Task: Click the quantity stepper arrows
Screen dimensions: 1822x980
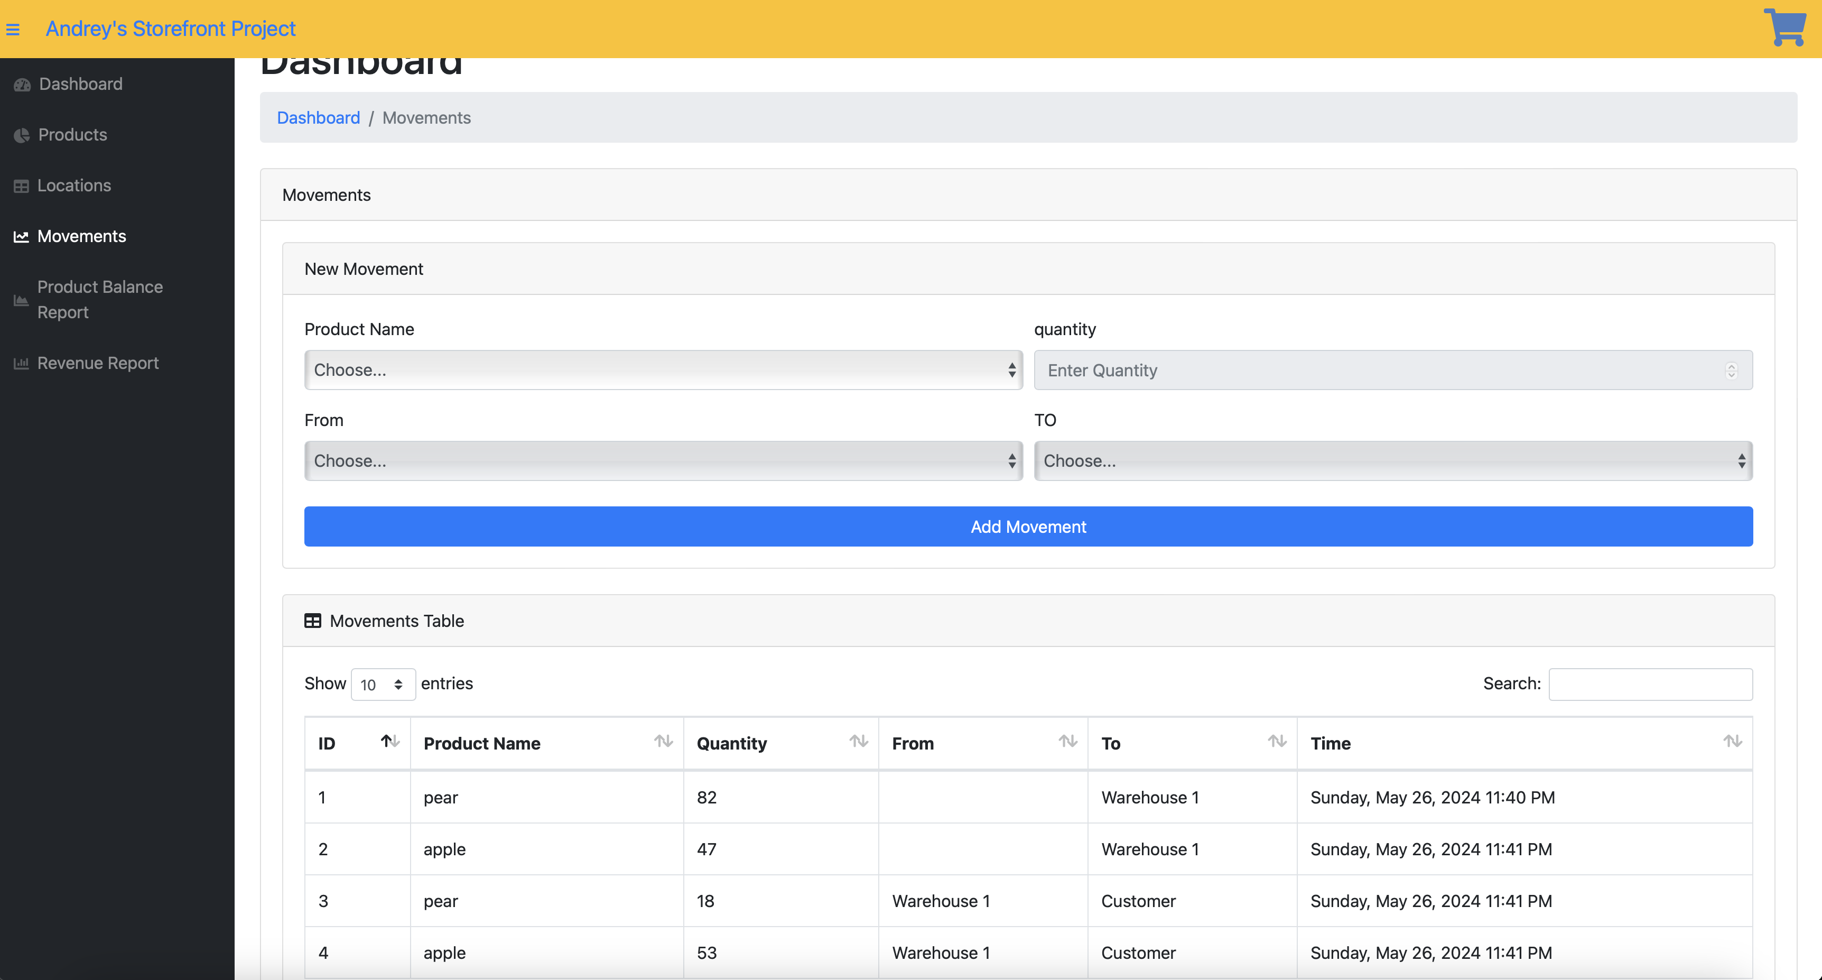Action: pos(1731,371)
